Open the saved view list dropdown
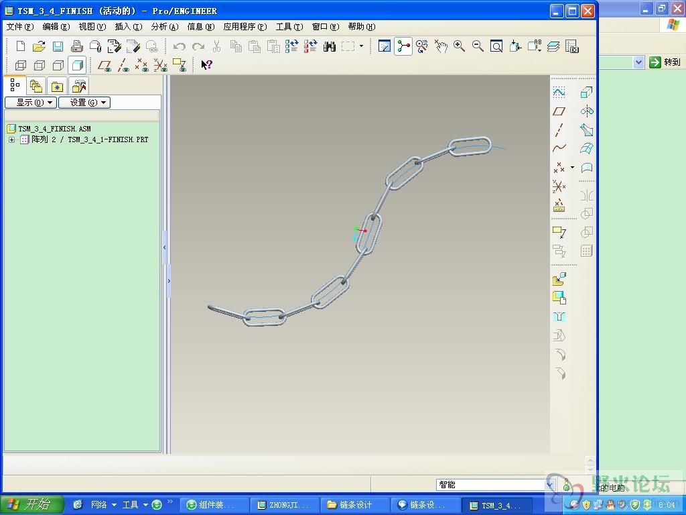The image size is (686, 515). (534, 46)
